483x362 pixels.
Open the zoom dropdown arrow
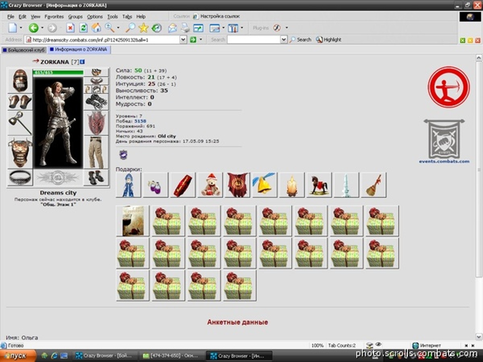pyautogui.click(x=118, y=28)
